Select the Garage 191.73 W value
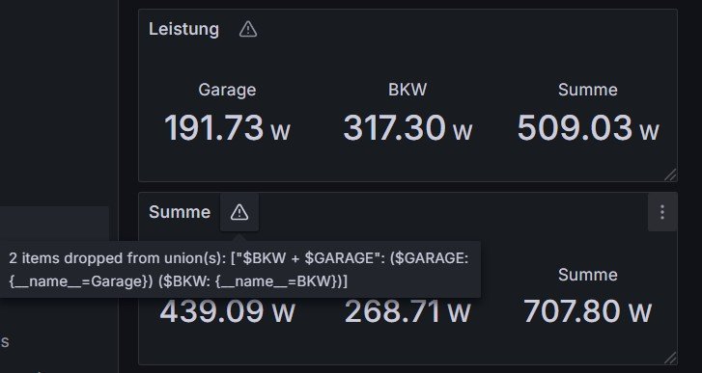 (x=227, y=128)
